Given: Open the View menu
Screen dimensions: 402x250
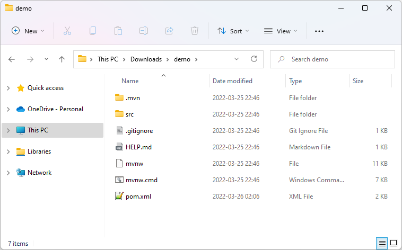Looking at the screenshot, I should pos(281,31).
